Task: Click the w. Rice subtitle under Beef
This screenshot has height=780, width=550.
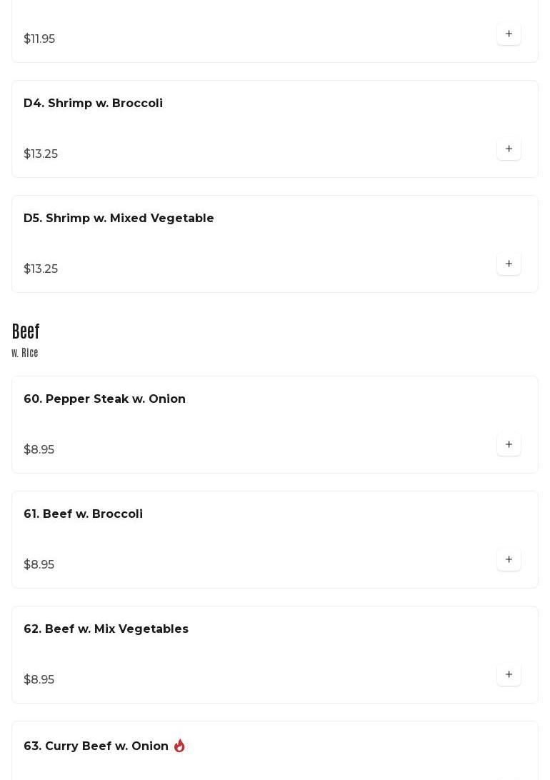Action: pos(25,353)
